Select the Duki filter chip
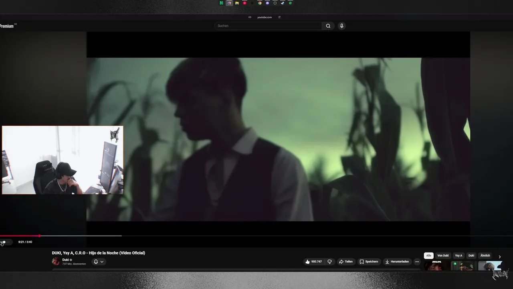 (471, 256)
